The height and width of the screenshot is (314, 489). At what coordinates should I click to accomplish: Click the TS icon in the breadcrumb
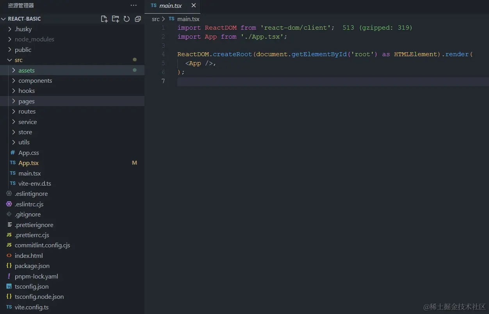(171, 19)
